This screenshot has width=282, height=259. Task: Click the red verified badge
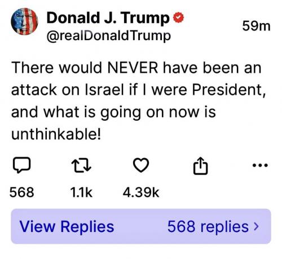pyautogui.click(x=178, y=17)
